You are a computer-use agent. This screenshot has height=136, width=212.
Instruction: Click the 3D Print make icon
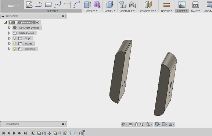pyautogui.click(x=195, y=5)
